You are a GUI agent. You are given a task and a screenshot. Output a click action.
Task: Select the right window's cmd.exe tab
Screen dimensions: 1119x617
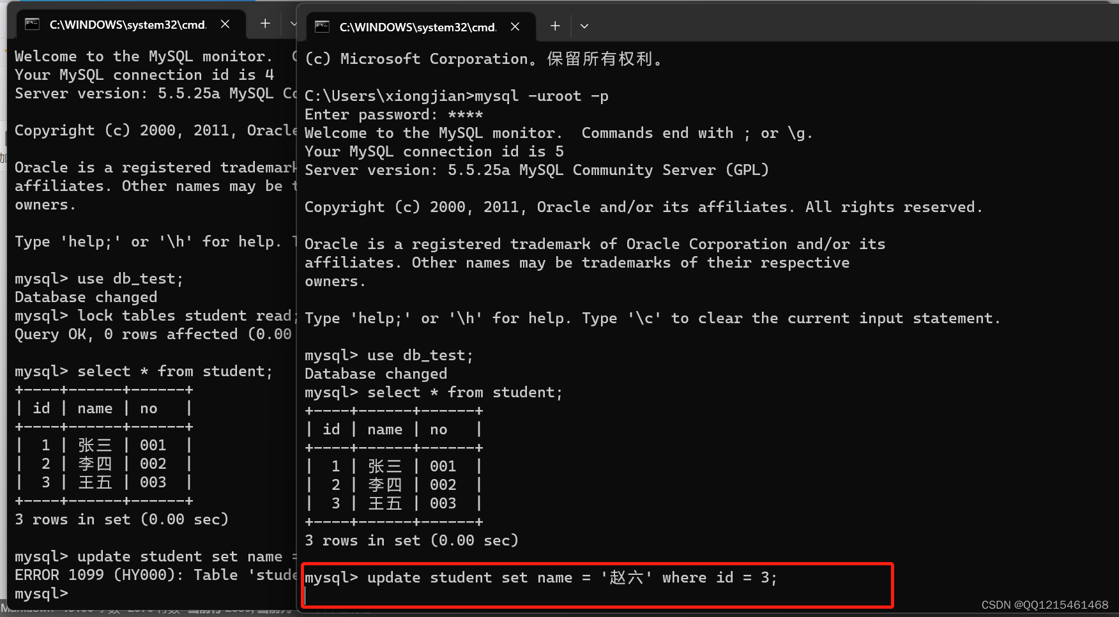coord(420,27)
